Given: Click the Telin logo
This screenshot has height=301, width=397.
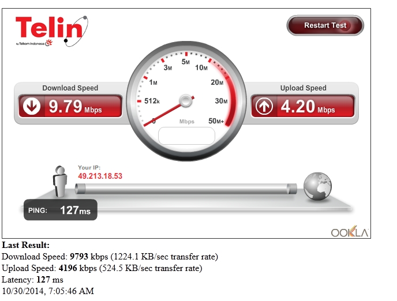Looking at the screenshot, I should click(x=52, y=31).
